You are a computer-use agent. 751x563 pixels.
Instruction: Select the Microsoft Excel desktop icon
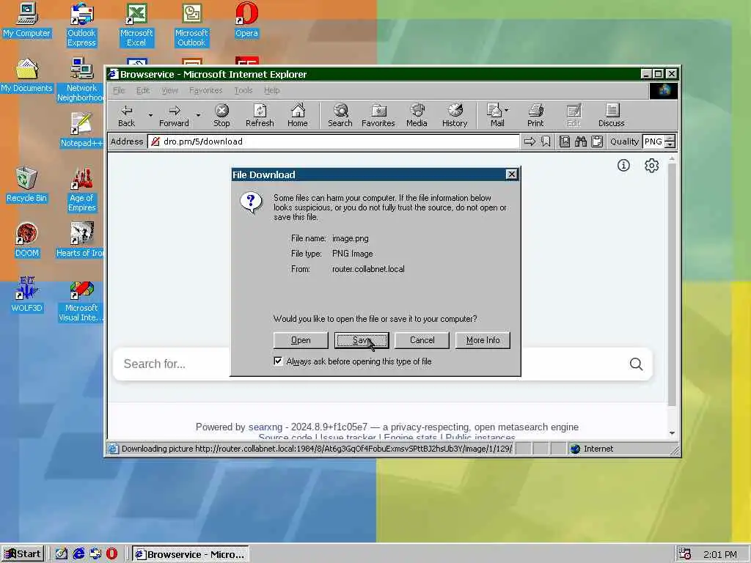click(136, 25)
